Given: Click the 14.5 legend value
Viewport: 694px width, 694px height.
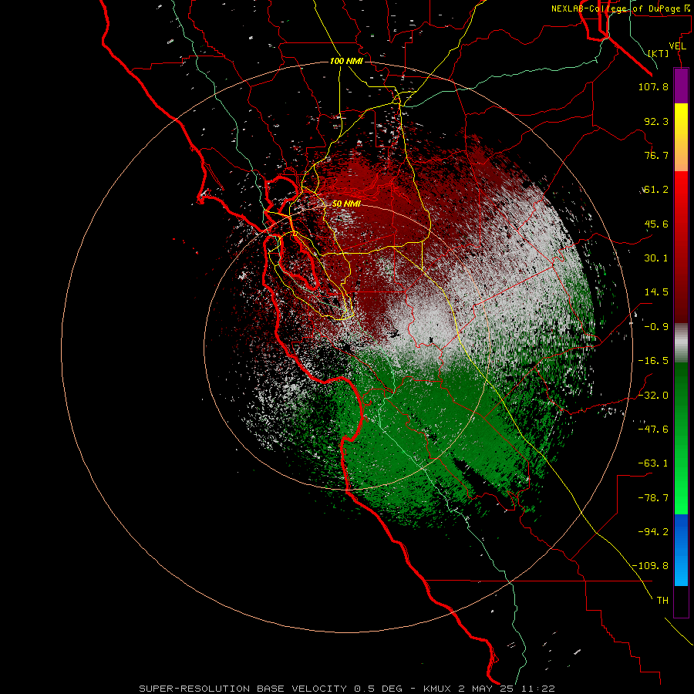Looking at the screenshot, I should 656,292.
